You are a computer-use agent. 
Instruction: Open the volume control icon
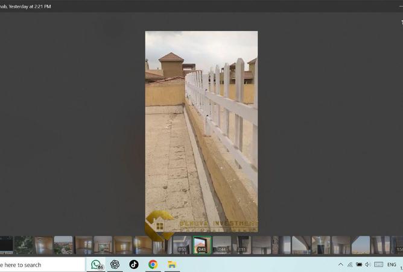click(368, 264)
